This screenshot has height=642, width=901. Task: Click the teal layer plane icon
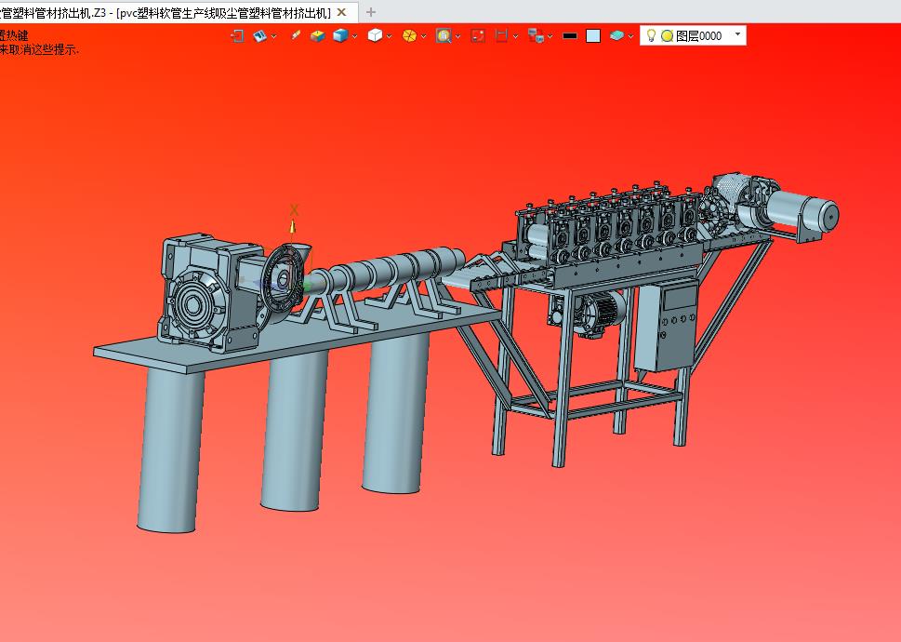pos(616,35)
